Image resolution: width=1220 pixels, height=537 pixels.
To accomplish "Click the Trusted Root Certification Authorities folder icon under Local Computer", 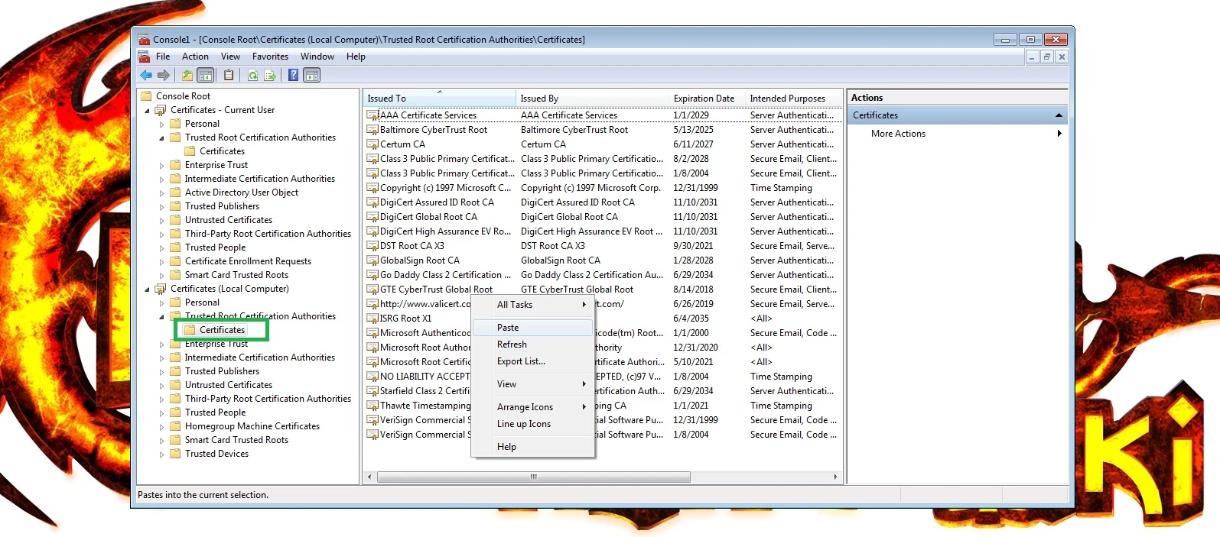I will coord(175,316).
